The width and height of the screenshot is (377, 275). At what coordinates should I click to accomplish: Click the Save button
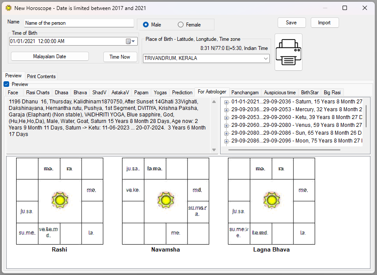click(292, 23)
